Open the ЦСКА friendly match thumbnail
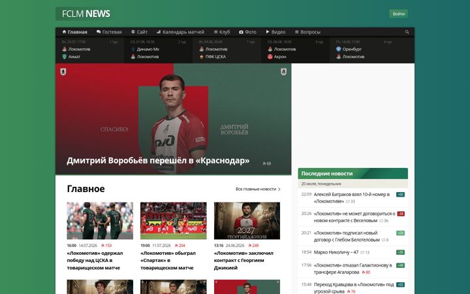 [100, 221]
